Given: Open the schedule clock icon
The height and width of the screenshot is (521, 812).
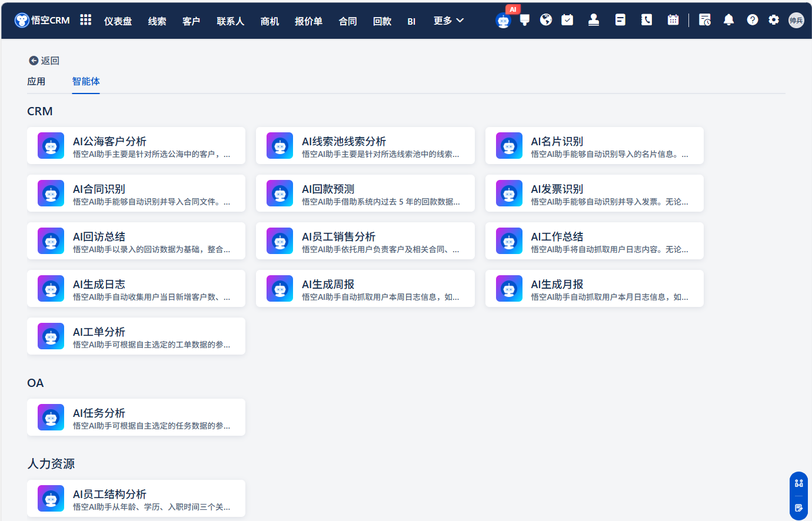Looking at the screenshot, I should click(705, 20).
